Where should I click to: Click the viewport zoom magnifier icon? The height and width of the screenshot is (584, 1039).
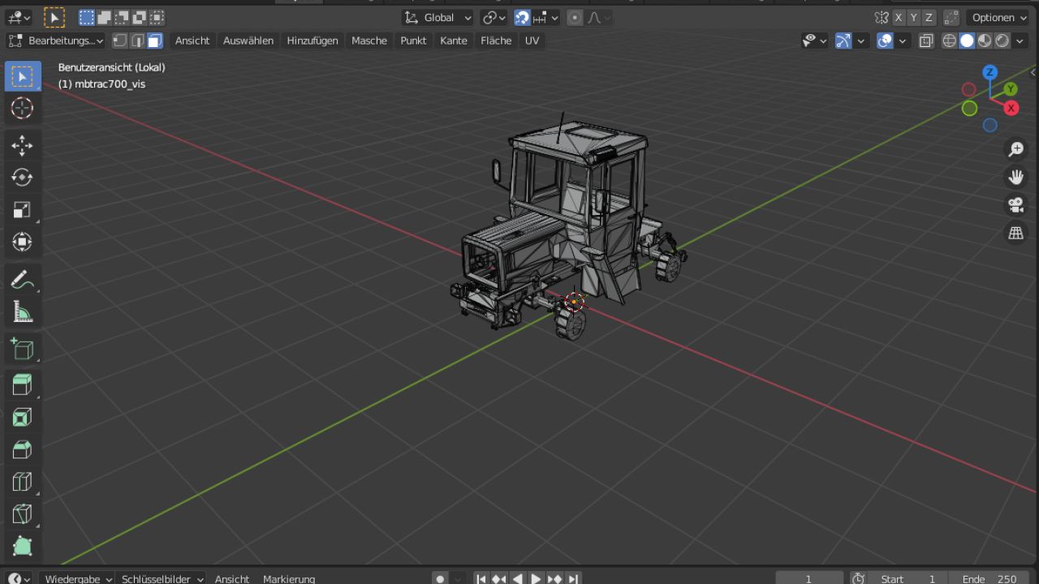coord(1015,149)
